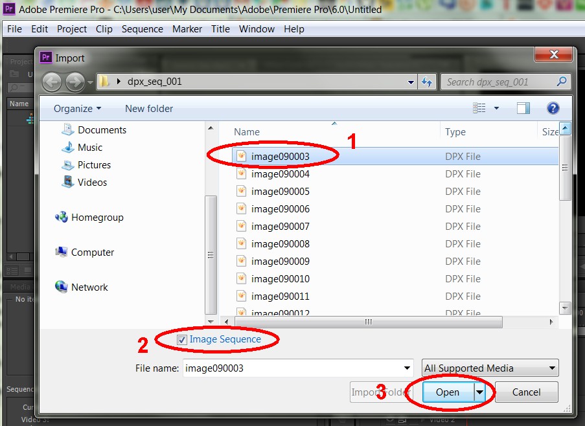The width and height of the screenshot is (585, 426).
Task: Open the Title menu in Premiere Pro
Action: click(x=220, y=29)
